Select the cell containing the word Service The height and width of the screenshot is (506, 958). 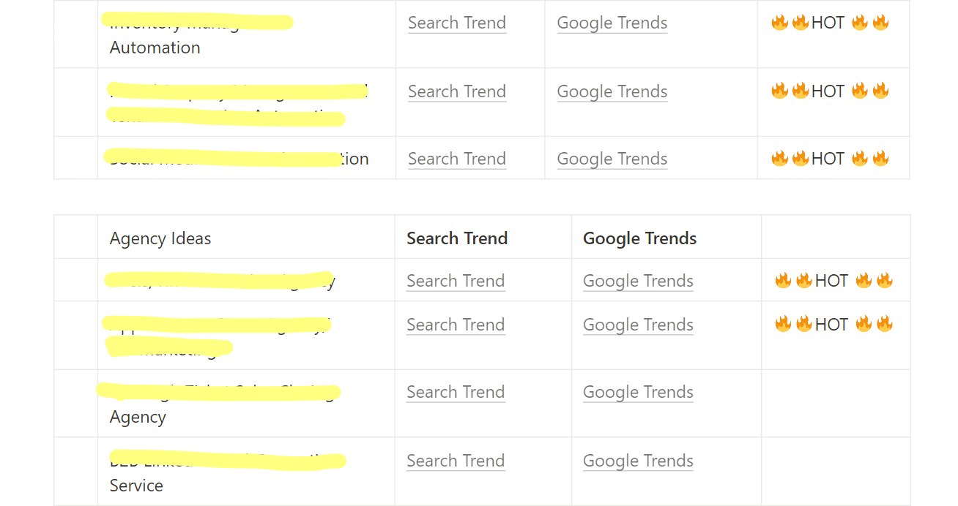pos(246,472)
